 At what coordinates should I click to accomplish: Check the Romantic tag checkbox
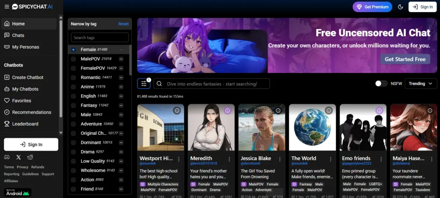tap(73, 77)
